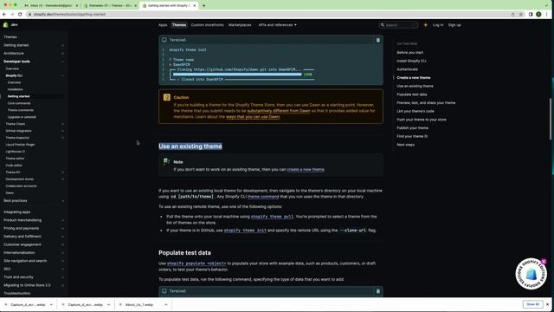Open the APIs and references dropdown
Screen dimensions: 554x312
[277, 25]
